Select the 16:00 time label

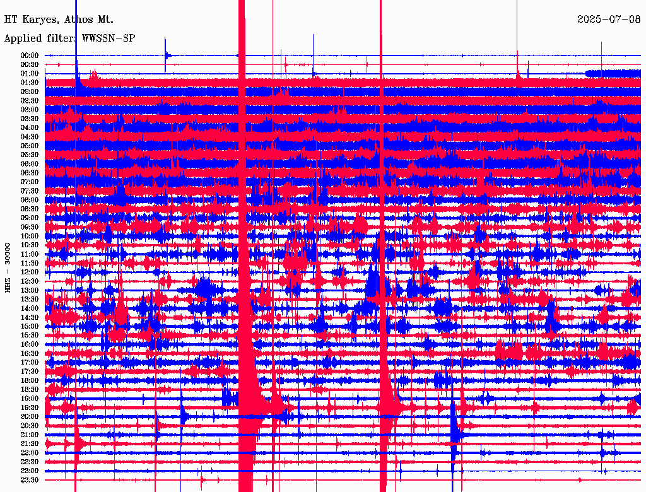point(30,344)
